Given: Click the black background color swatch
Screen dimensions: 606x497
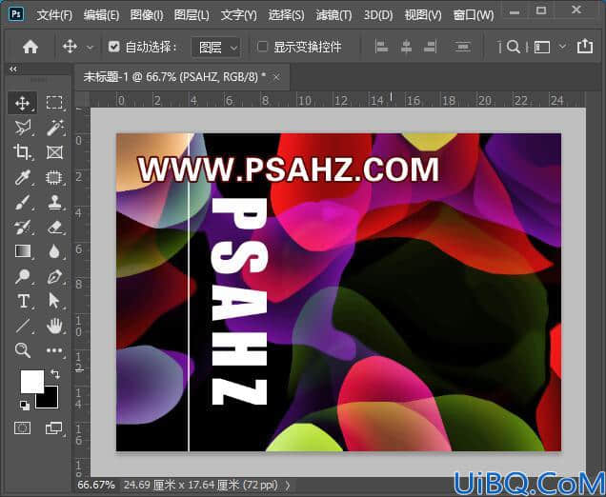Looking at the screenshot, I should [51, 401].
